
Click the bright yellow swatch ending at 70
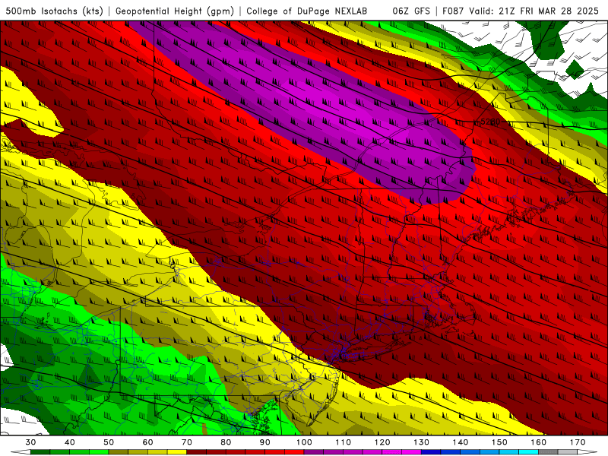point(177,452)
